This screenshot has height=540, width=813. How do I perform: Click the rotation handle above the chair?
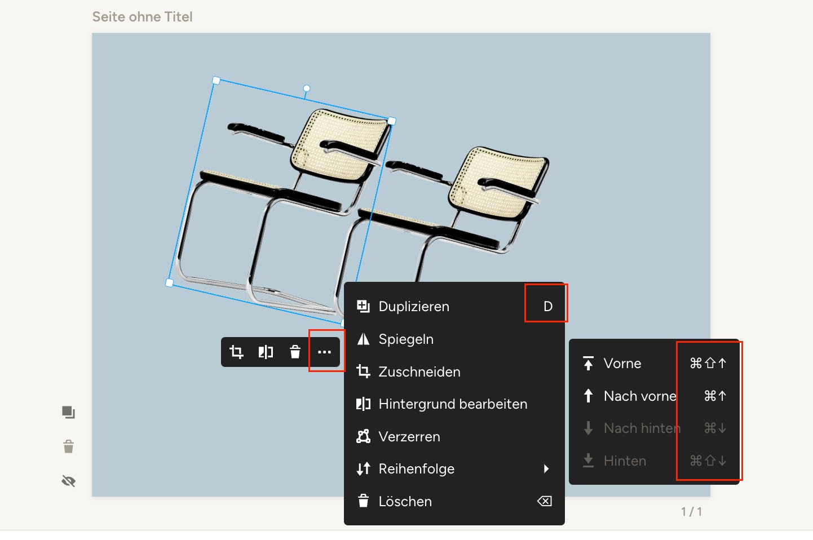(x=307, y=88)
